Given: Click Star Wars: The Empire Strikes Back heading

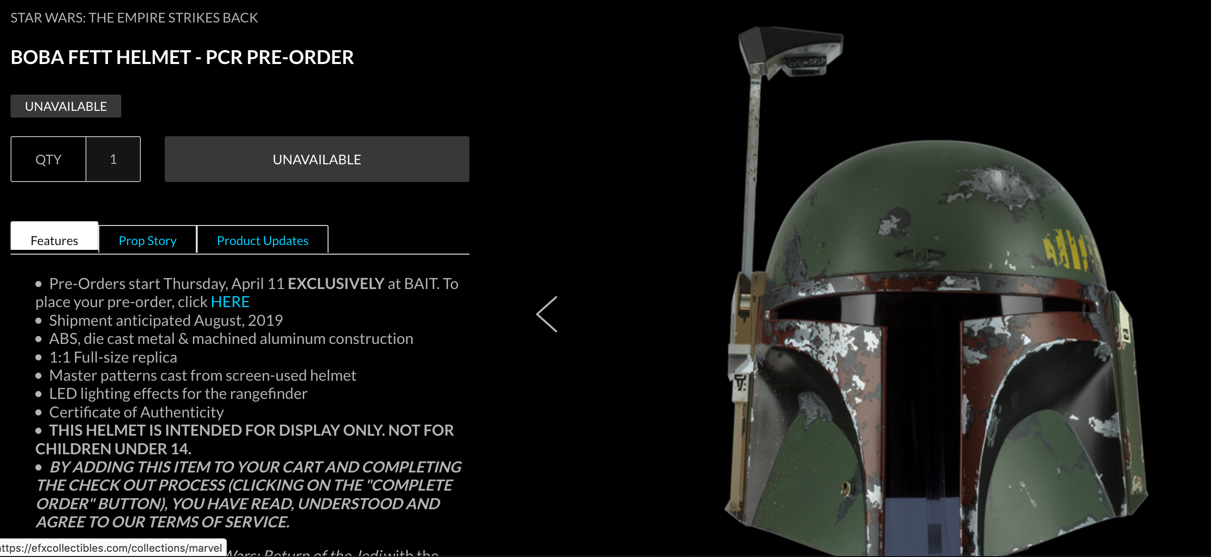Looking at the screenshot, I should coord(134,18).
